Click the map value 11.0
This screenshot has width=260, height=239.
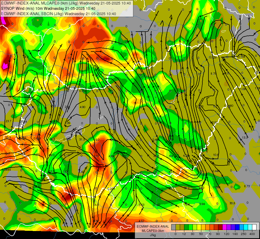(x=39, y=74)
